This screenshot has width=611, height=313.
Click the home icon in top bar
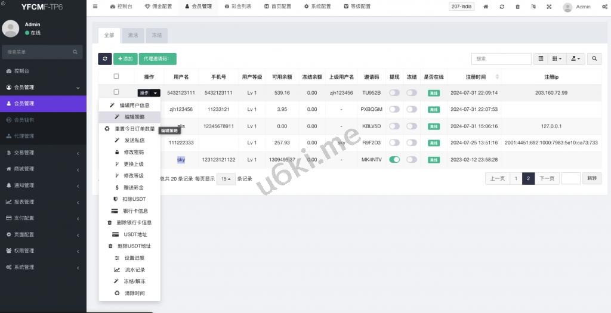(x=486, y=7)
